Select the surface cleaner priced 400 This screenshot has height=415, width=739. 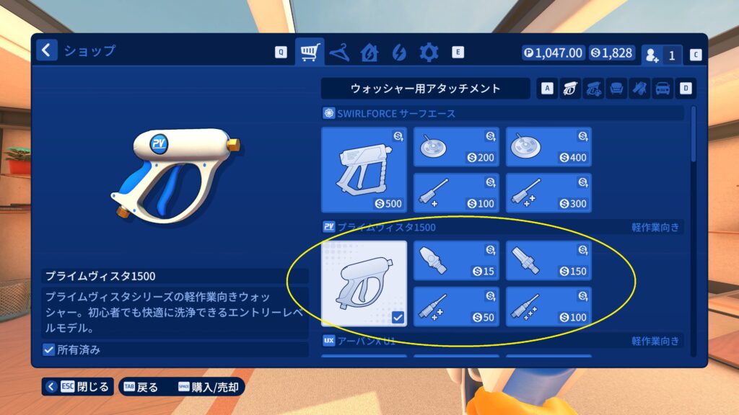[548, 147]
